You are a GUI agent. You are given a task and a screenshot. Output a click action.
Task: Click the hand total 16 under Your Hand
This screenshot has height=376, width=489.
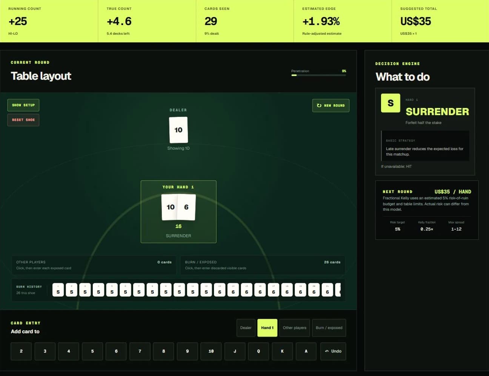[x=178, y=226]
